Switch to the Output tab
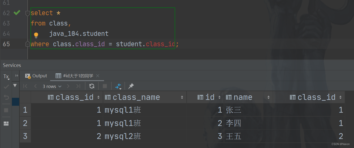Screen dimensions: 354x148 [36, 76]
